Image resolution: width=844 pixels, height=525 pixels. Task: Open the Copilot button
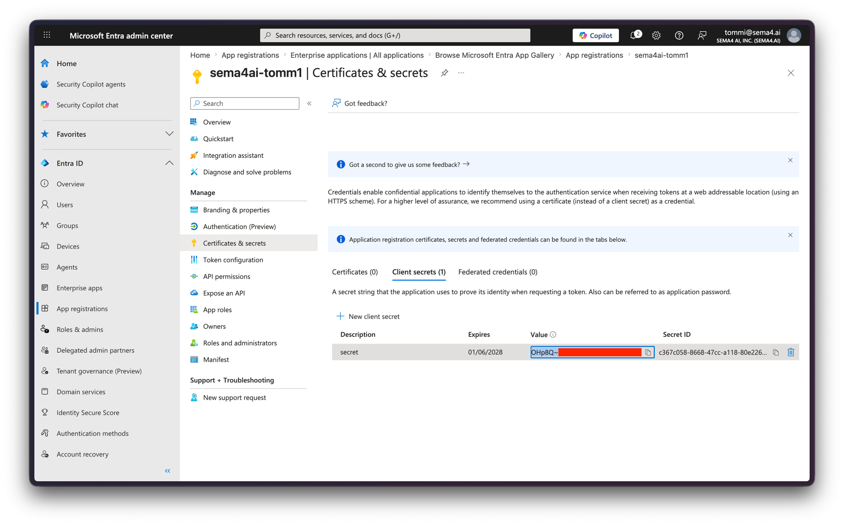595,35
